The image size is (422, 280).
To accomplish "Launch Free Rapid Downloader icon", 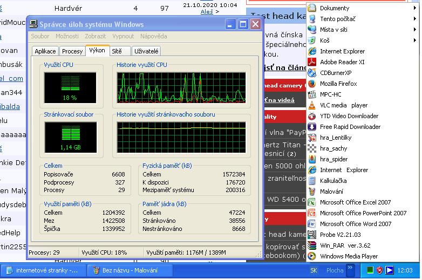I will point(312,127).
